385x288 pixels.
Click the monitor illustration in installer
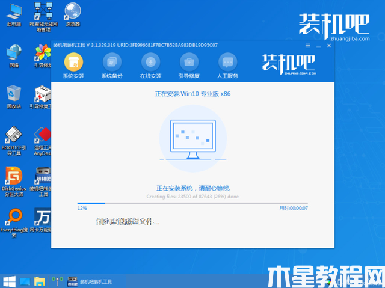pos(193,139)
